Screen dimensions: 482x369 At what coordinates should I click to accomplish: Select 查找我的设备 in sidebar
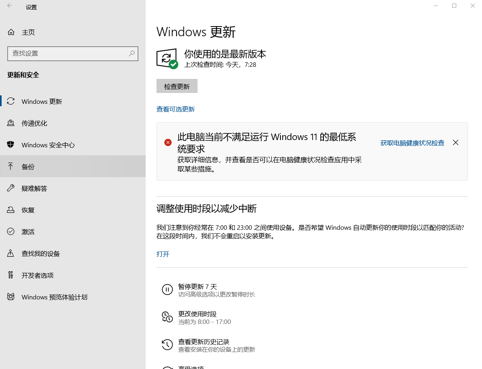[41, 254]
